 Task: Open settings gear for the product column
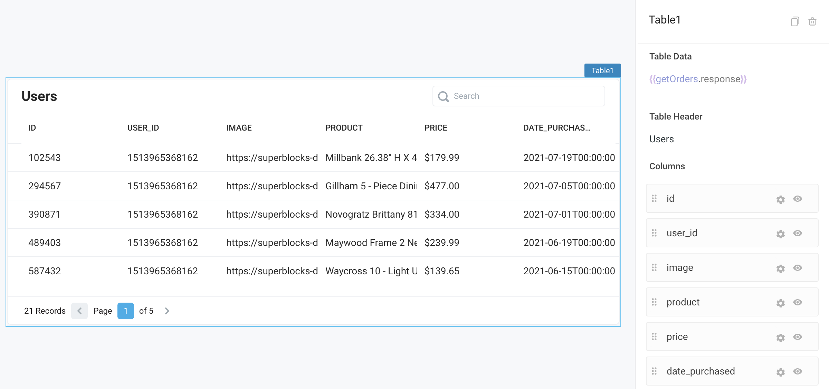tap(781, 303)
